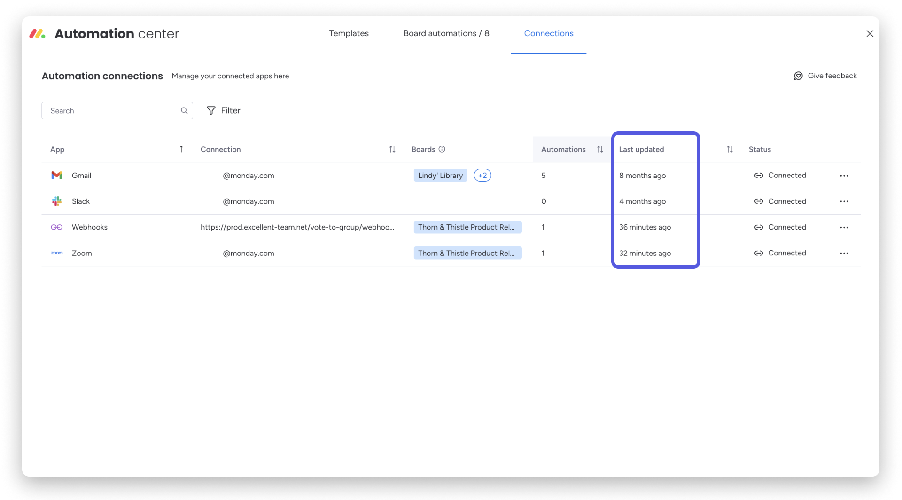The width and height of the screenshot is (902, 500).
Task: Click the info icon next to Boards header
Action: point(442,149)
